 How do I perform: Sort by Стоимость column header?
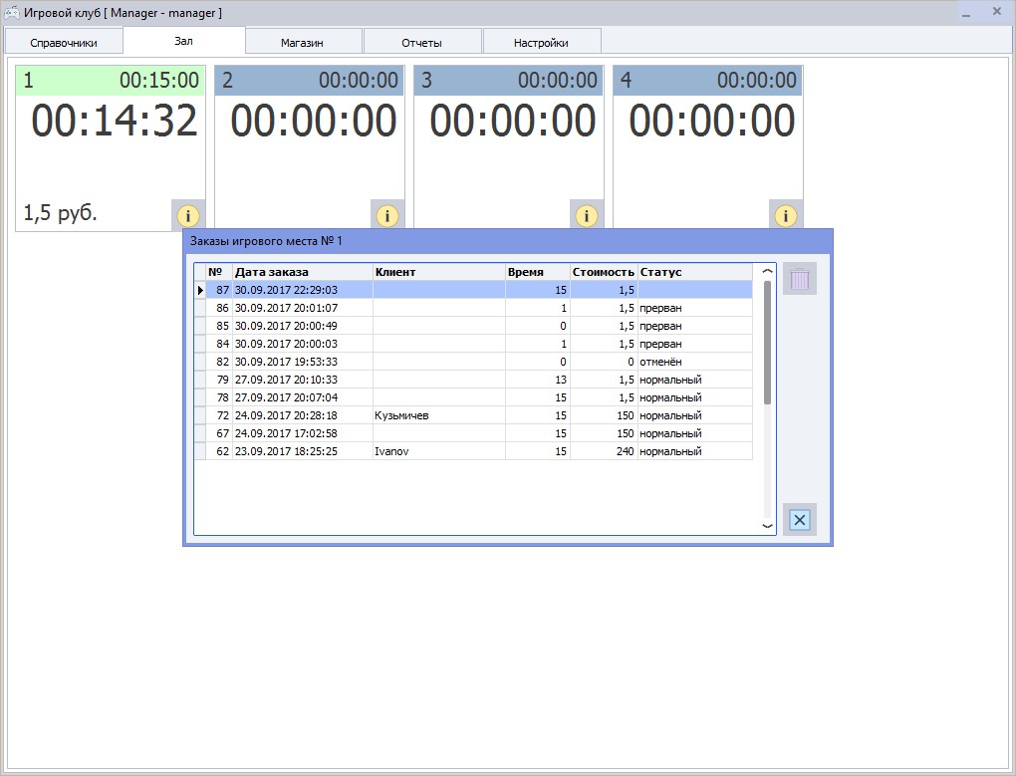coord(604,272)
